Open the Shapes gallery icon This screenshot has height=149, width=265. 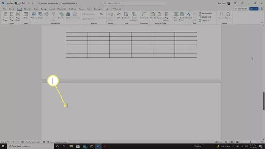40,15
